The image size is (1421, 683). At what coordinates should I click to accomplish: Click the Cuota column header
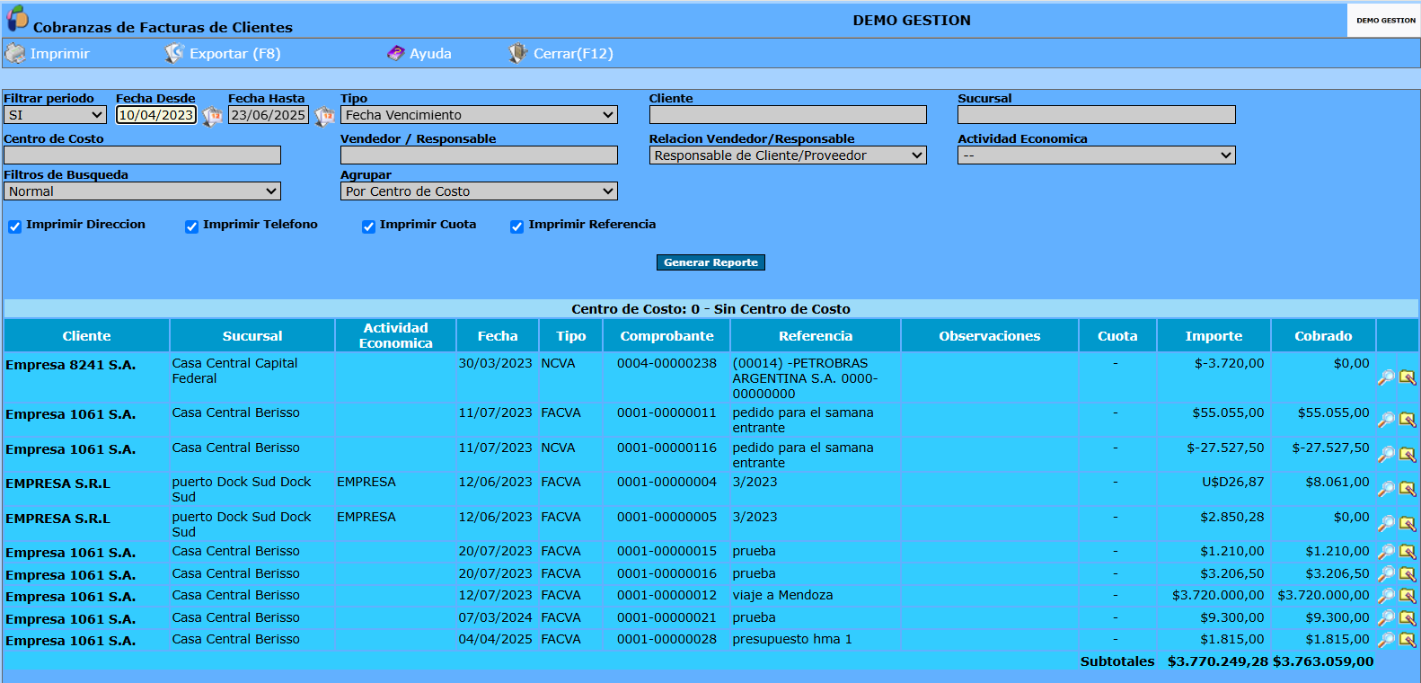click(1117, 336)
